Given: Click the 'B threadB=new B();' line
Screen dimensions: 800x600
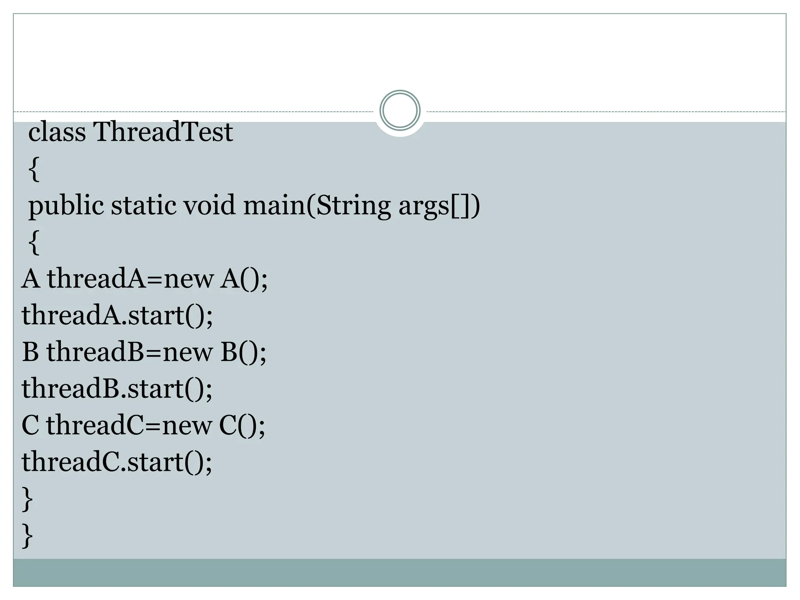Looking at the screenshot, I should pos(144,352).
